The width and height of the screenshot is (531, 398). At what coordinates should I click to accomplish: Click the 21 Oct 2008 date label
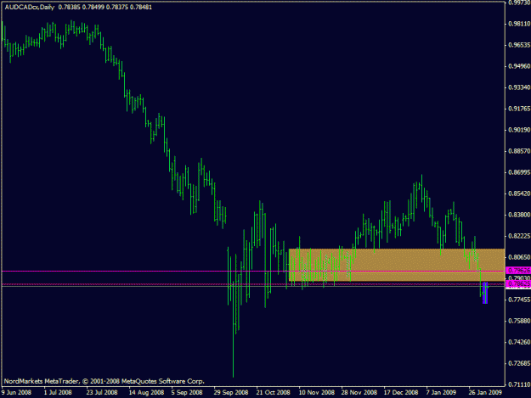pyautogui.click(x=273, y=393)
